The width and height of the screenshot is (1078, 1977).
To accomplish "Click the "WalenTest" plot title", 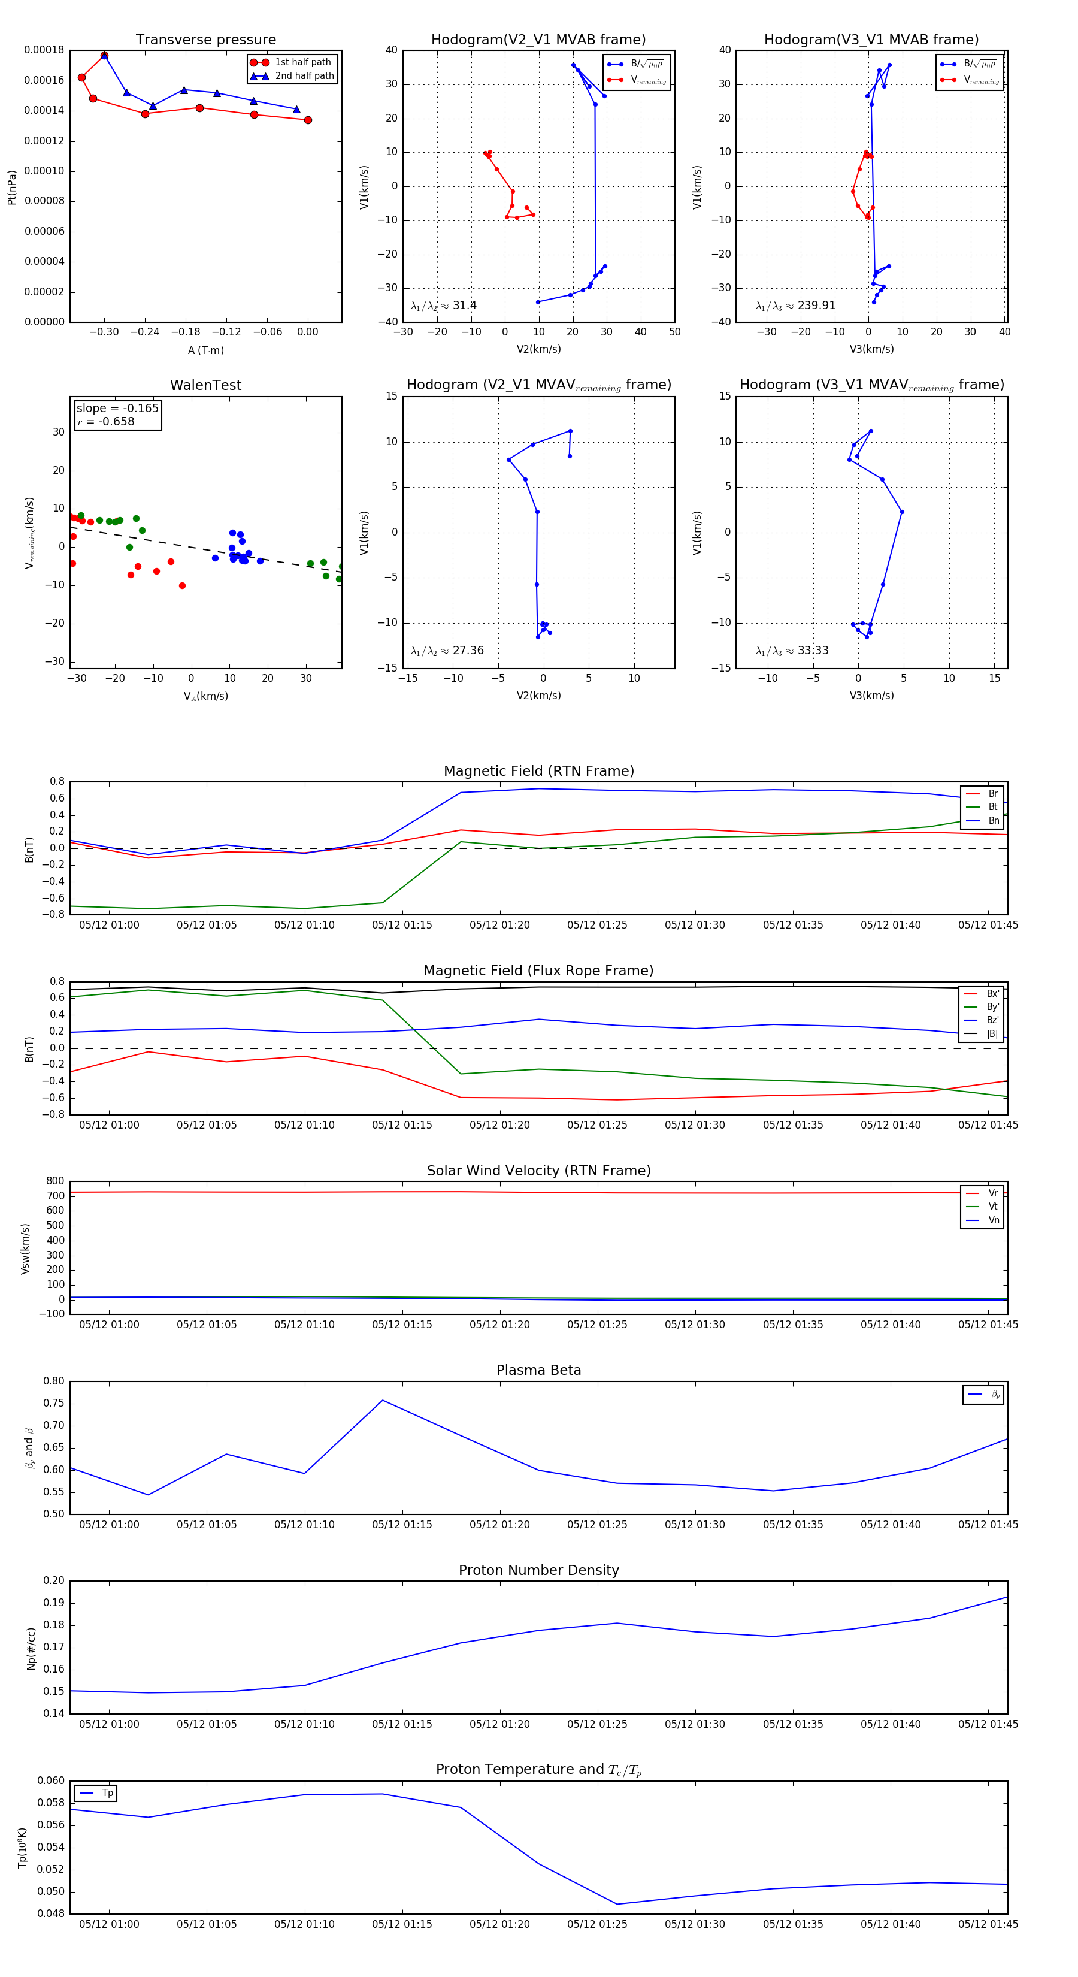I will coord(205,385).
